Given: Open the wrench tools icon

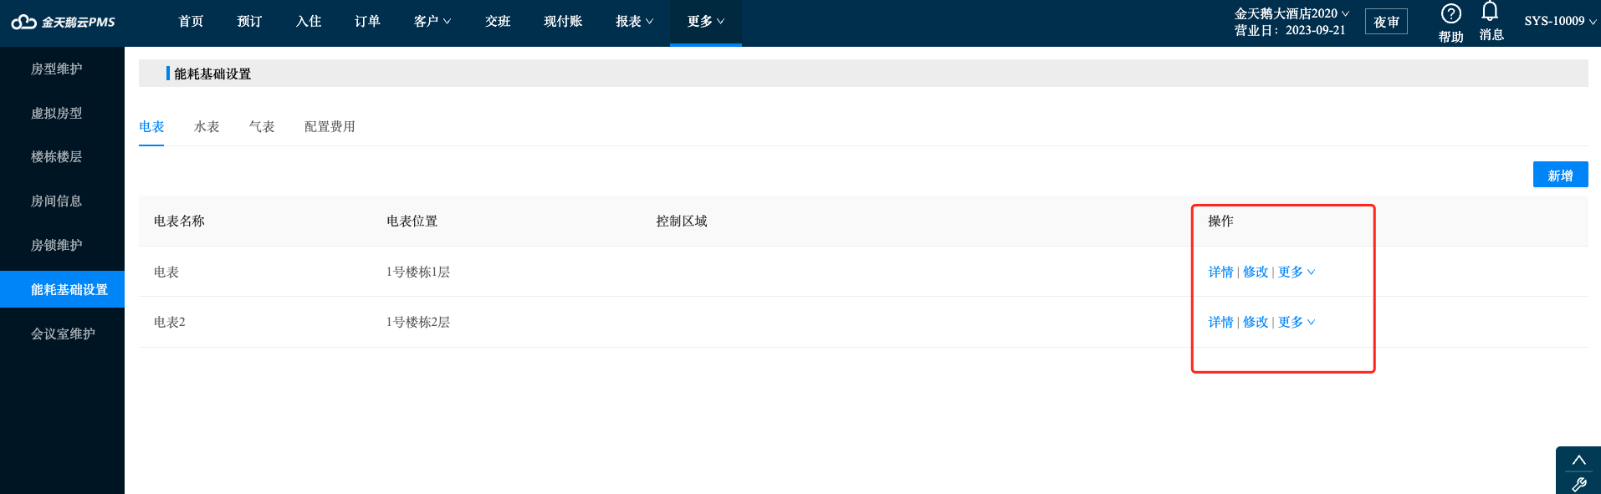Looking at the screenshot, I should (1578, 484).
